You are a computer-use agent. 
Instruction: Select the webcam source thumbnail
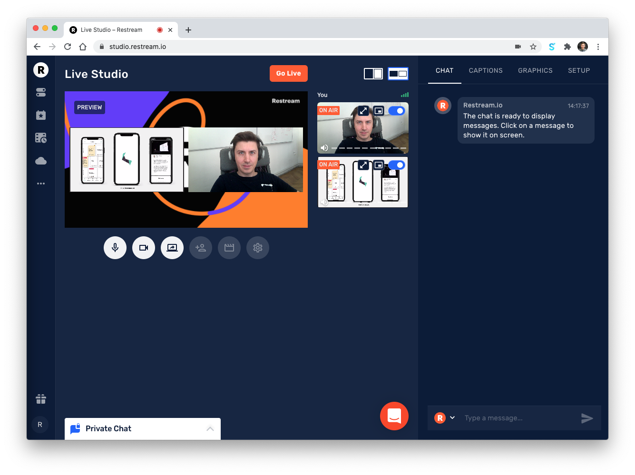(363, 128)
